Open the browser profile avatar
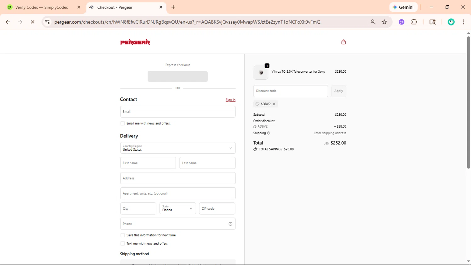This screenshot has width=471, height=265. tap(451, 22)
